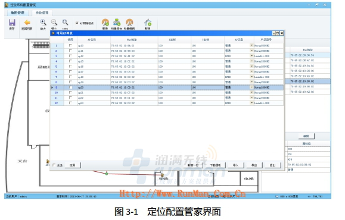Click the X coordinate cell in row 5
The image size is (345, 220).
[x=174, y=67]
